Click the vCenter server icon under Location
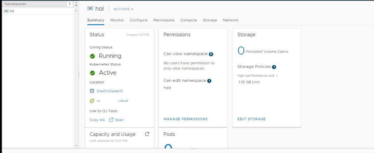Viewport: 374px width, 153px height. (92, 101)
